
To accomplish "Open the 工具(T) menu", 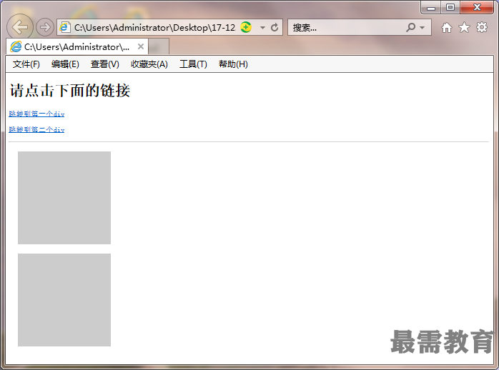I will pyautogui.click(x=193, y=64).
